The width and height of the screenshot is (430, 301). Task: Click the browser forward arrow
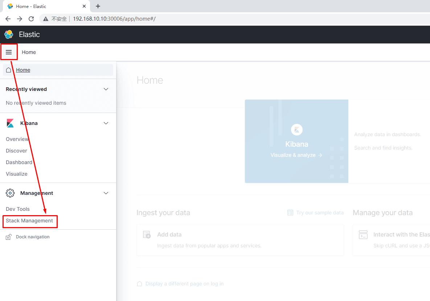(x=20, y=19)
